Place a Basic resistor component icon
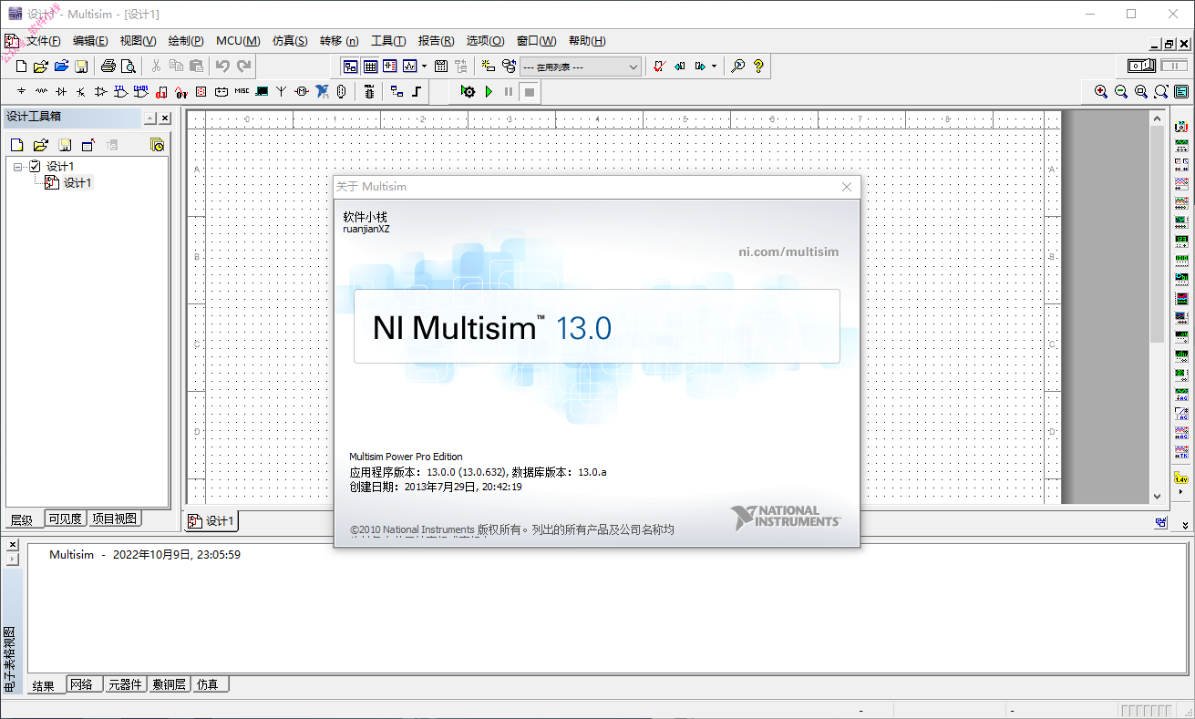This screenshot has height=719, width=1195. (x=42, y=91)
